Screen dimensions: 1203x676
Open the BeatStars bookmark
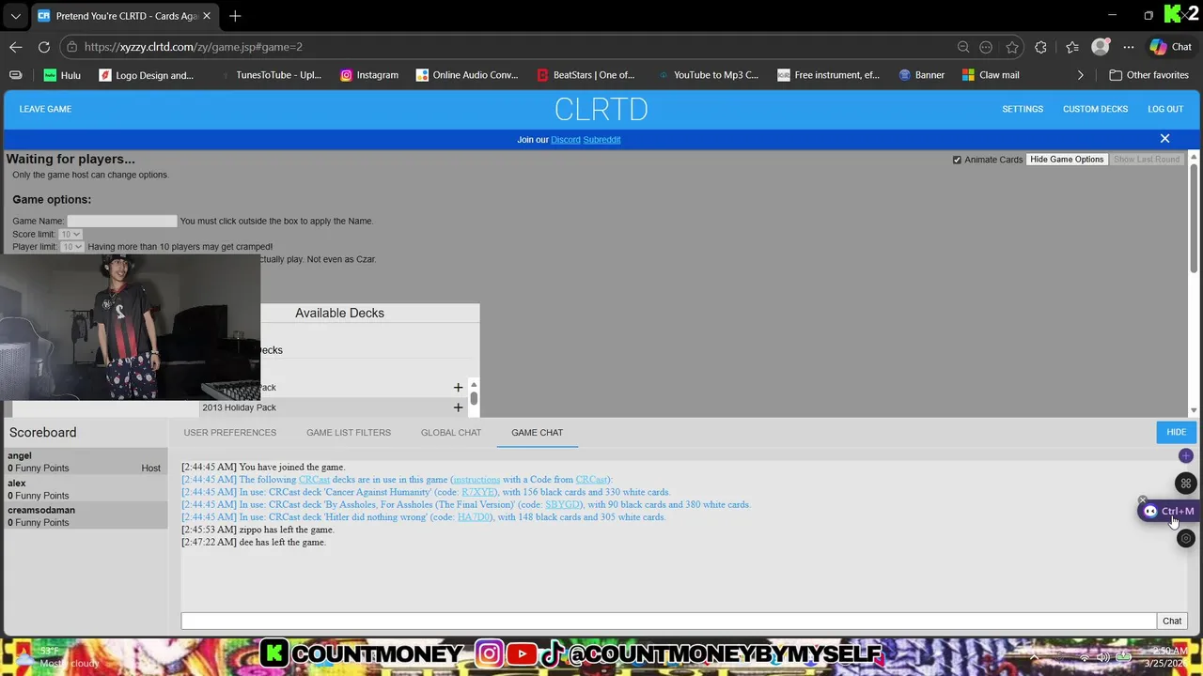[x=586, y=75]
